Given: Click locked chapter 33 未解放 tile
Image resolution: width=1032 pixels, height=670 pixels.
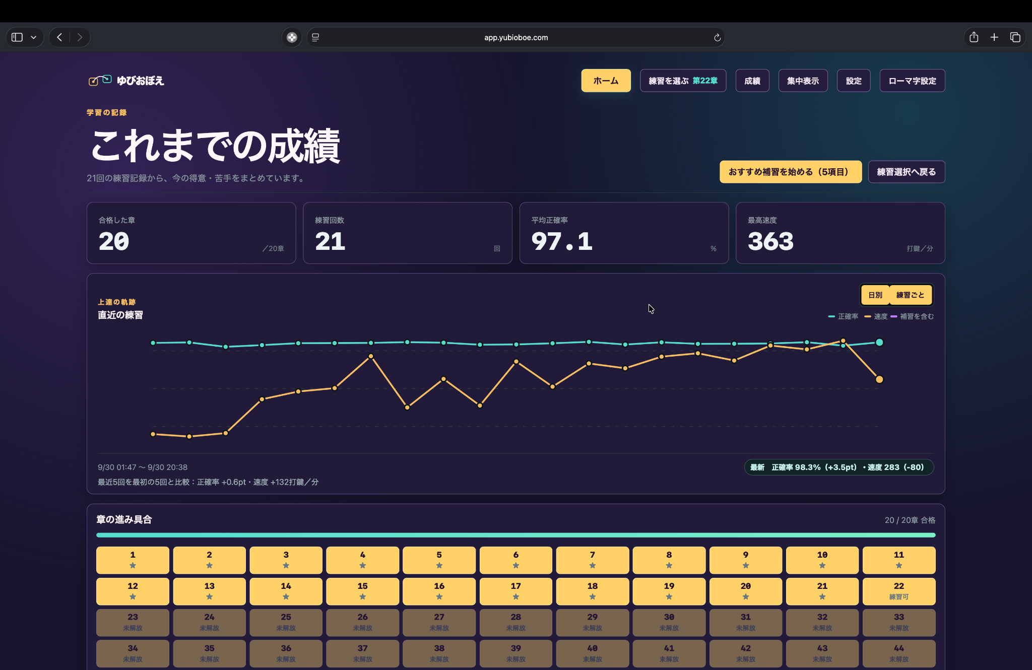Looking at the screenshot, I should pos(899,622).
